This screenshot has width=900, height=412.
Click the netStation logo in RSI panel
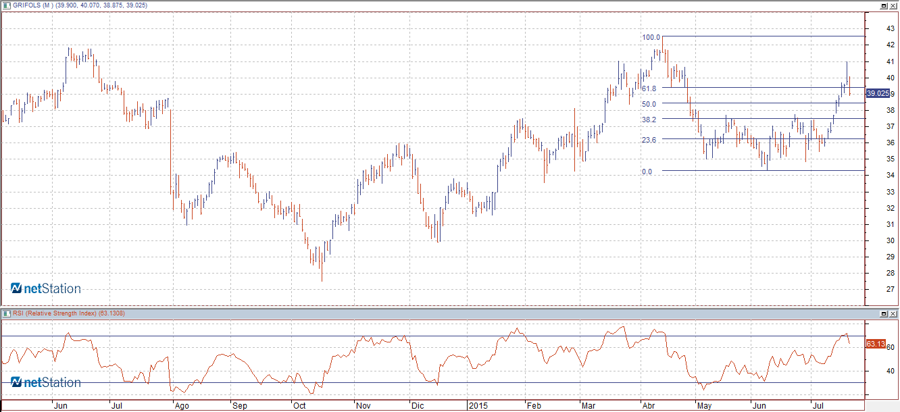(x=46, y=383)
